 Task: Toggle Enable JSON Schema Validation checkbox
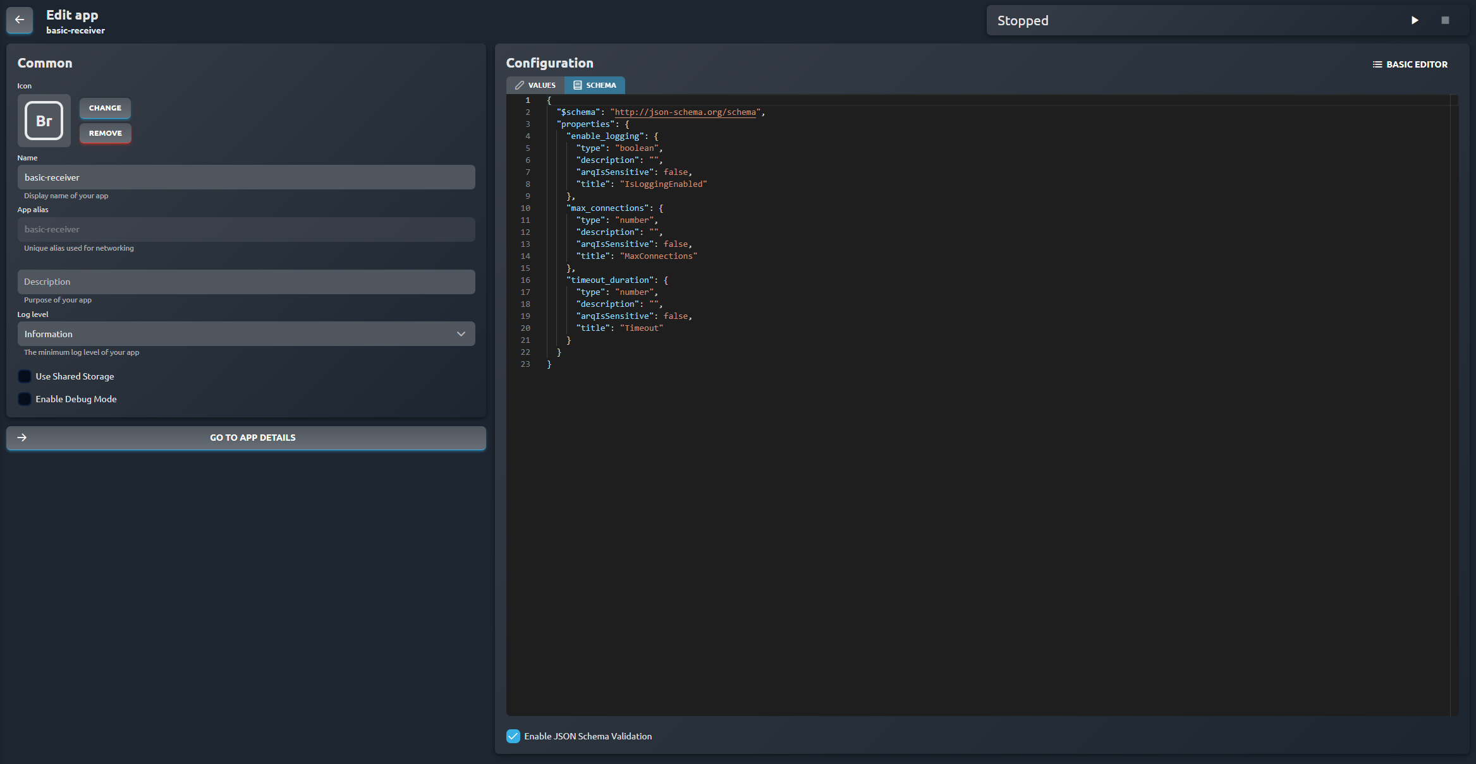513,736
